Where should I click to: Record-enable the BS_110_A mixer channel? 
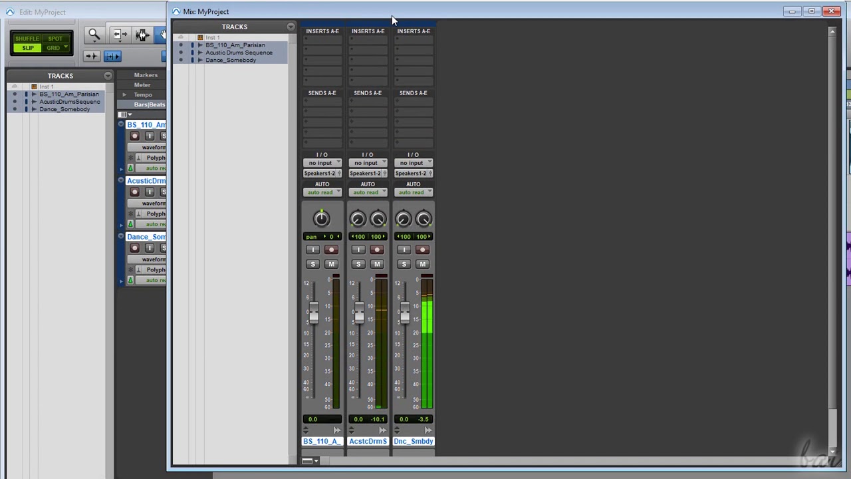pyautogui.click(x=331, y=249)
